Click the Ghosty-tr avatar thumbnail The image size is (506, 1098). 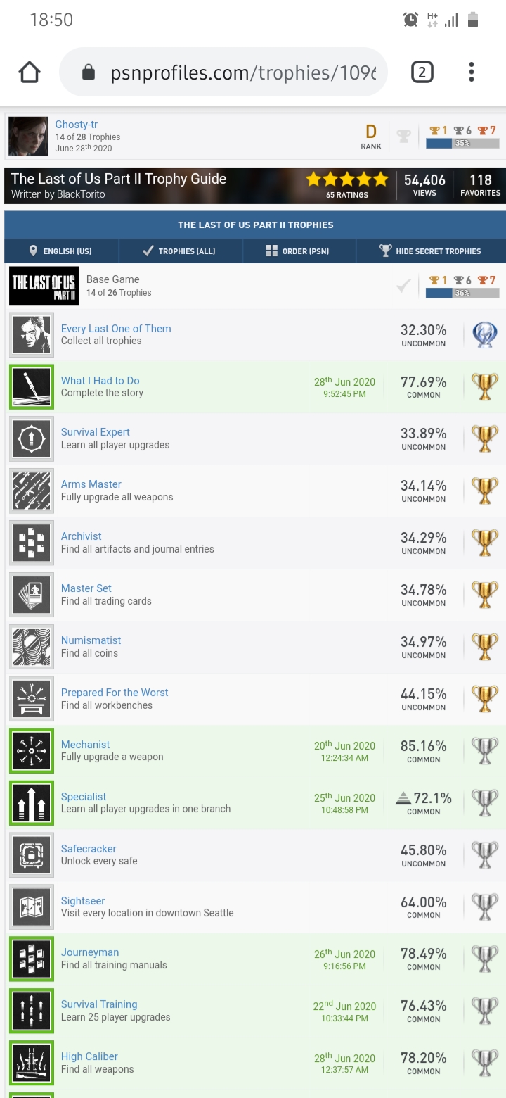(x=28, y=137)
